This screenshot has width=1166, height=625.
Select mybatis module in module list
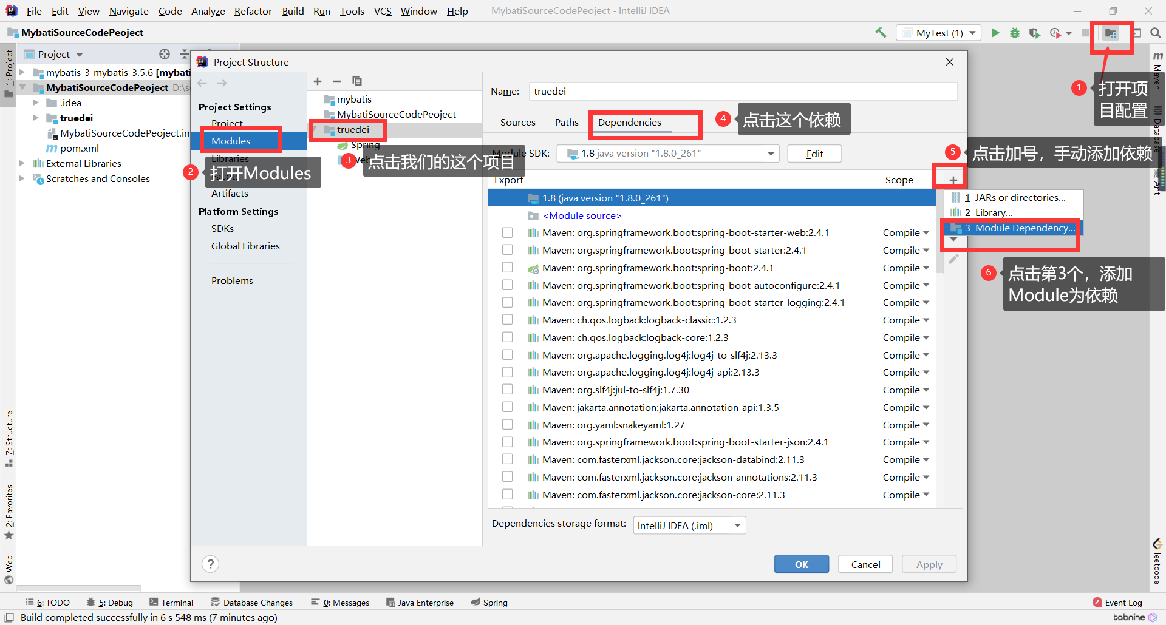coord(354,99)
